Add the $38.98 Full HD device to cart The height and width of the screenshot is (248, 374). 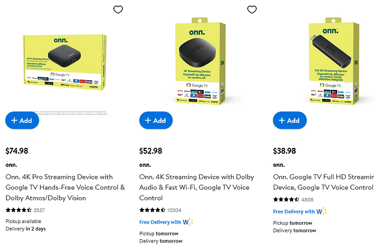(290, 120)
